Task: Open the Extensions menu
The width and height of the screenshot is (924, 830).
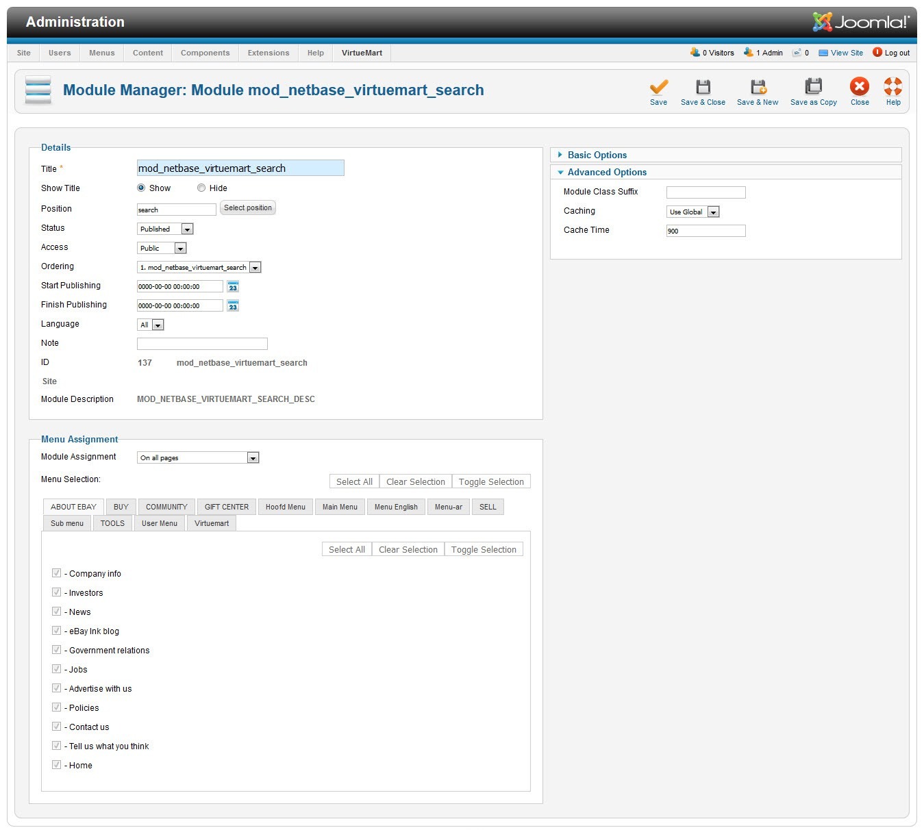Action: (269, 53)
